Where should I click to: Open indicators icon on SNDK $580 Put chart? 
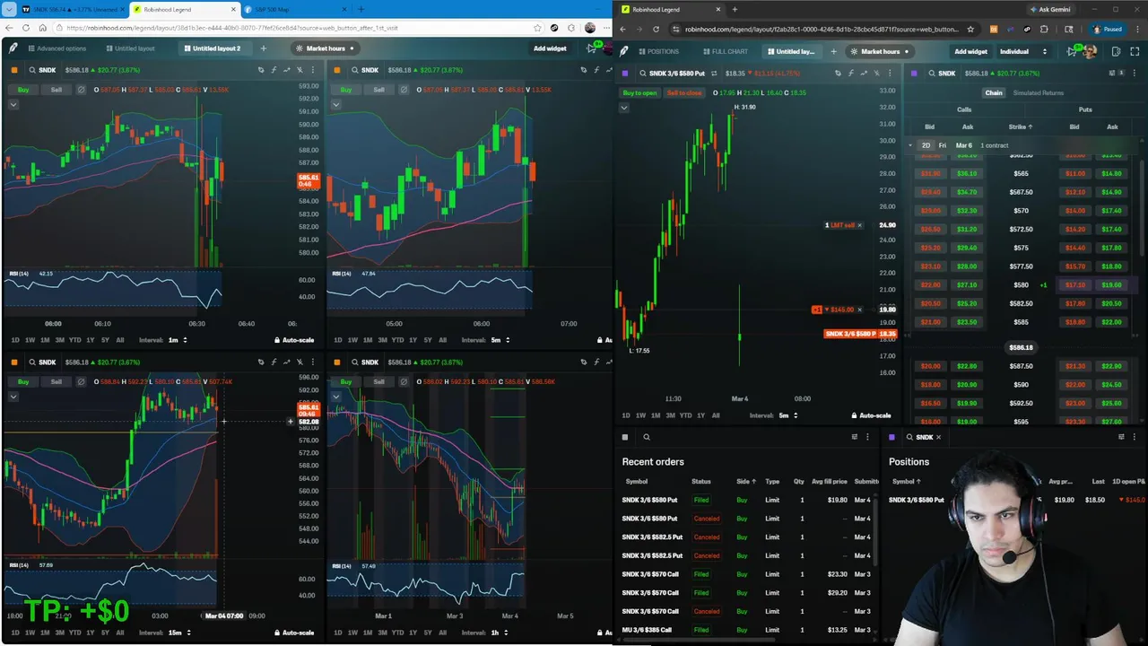click(x=850, y=74)
